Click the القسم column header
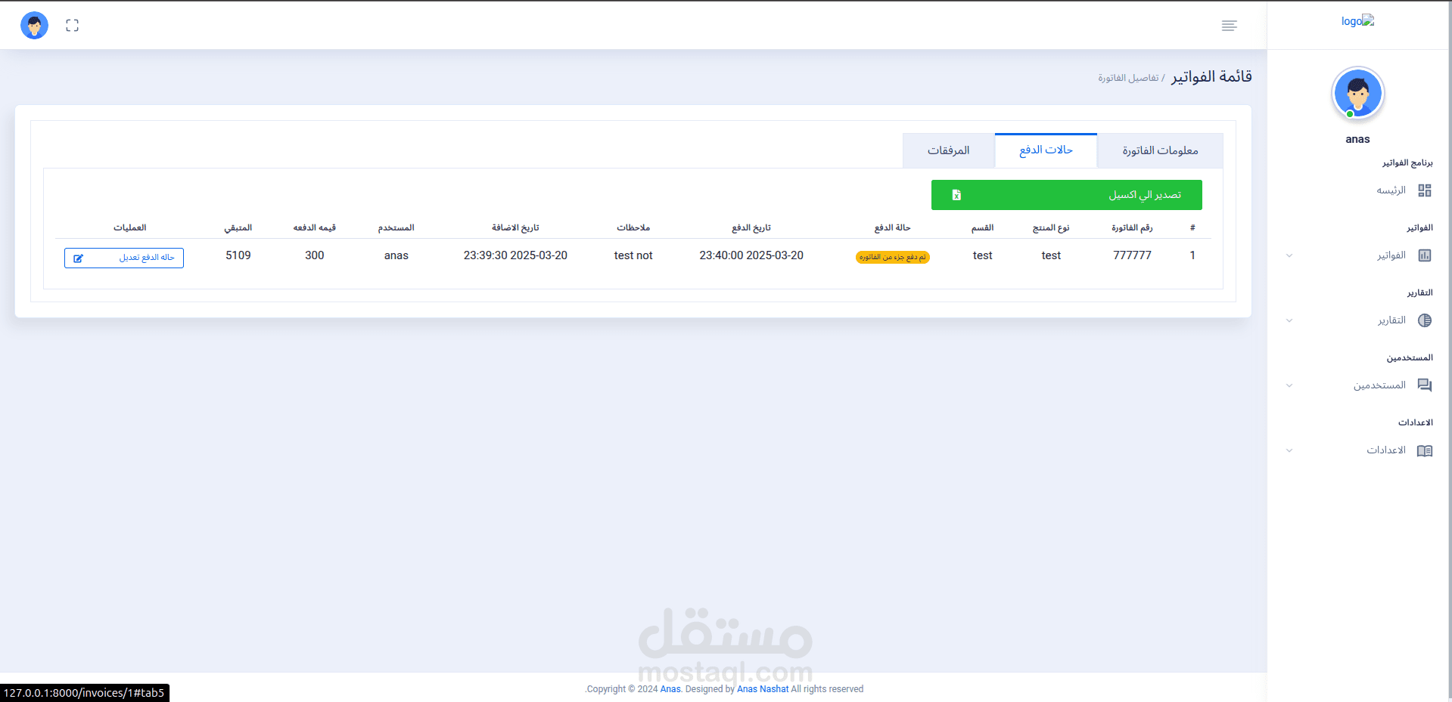This screenshot has height=702, width=1452. (983, 227)
